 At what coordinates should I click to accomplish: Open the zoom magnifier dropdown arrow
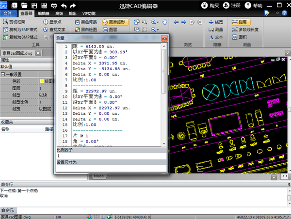click(x=159, y=22)
